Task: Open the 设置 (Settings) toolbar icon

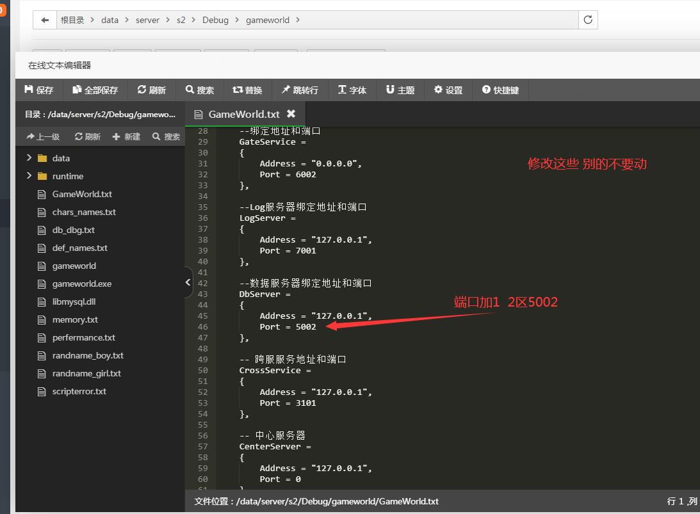Action: (x=448, y=90)
